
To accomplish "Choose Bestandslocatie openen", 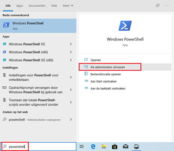I will tap(125, 74).
